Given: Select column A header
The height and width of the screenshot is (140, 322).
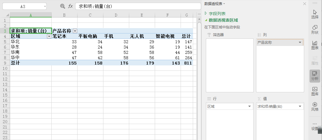Looking at the screenshot, I should click(x=31, y=15).
